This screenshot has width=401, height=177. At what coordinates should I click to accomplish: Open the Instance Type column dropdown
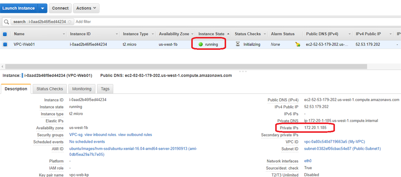[x=153, y=34]
